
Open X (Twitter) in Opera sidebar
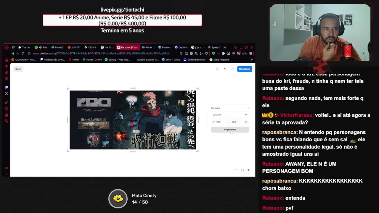click(x=7, y=94)
